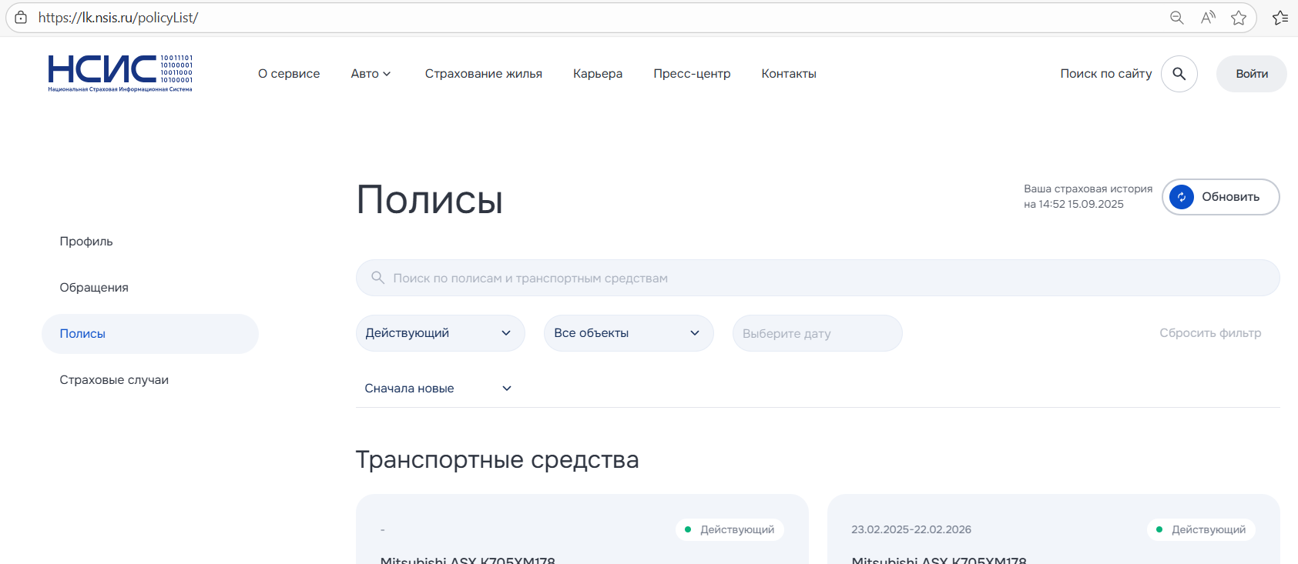Activate the read aloud icon
This screenshot has width=1298, height=564.
point(1208,18)
